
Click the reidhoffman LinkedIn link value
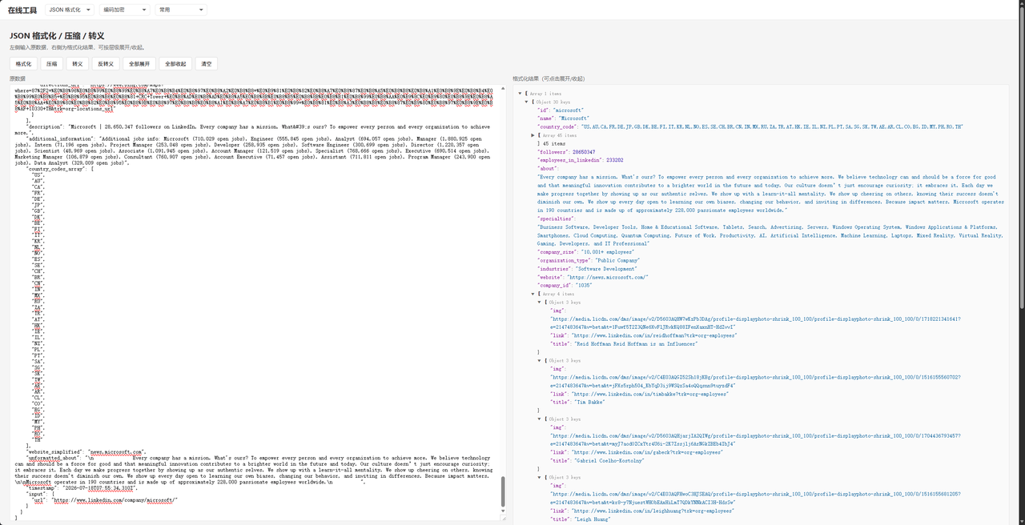coord(655,335)
